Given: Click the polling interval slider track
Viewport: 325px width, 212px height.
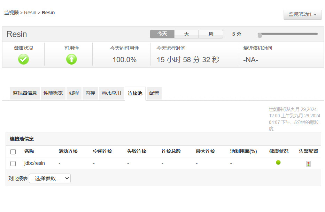Looking at the screenshot, I should pyautogui.click(x=288, y=34).
